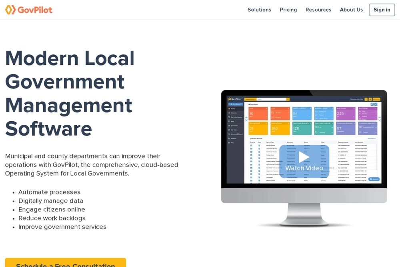Go to the Pricing page
The width and height of the screenshot is (400, 267).
288,10
